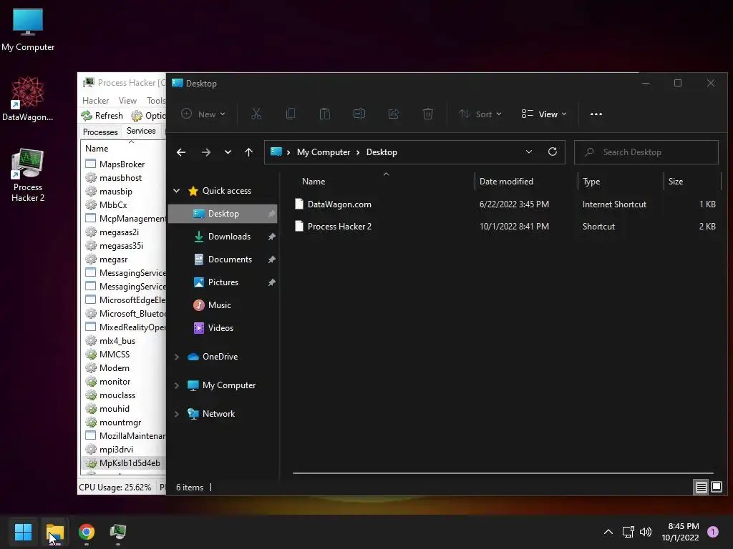Open the New dropdown in Explorer

point(203,114)
